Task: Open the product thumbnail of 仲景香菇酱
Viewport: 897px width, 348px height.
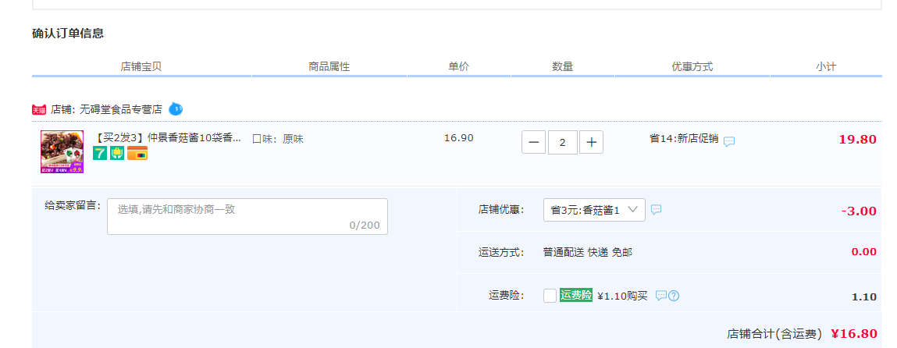Action: click(x=62, y=151)
